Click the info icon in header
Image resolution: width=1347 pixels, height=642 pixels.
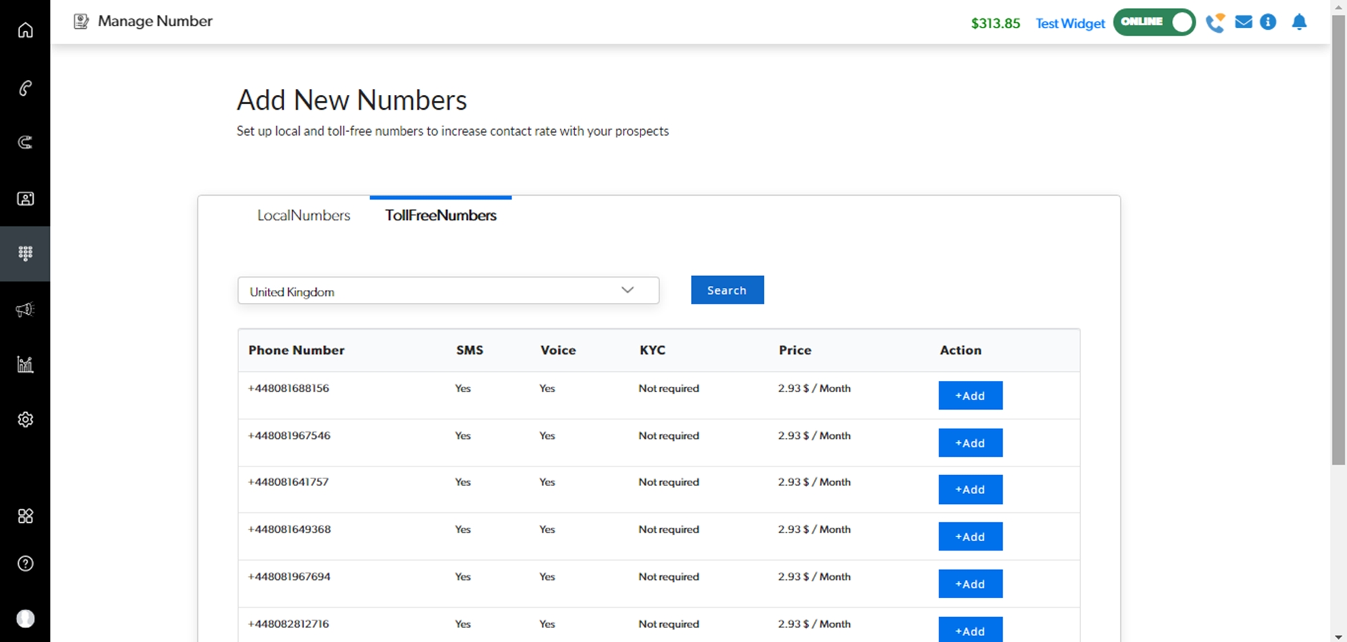(x=1268, y=22)
